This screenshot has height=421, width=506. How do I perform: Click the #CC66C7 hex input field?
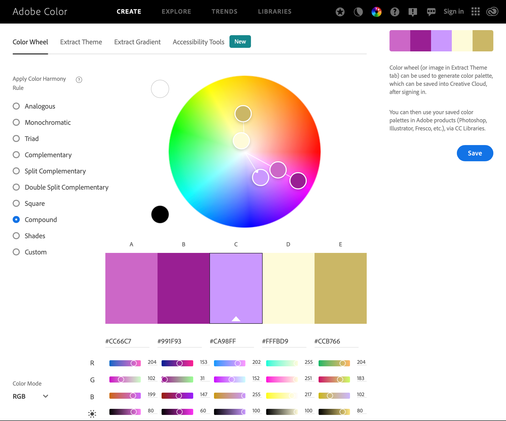coord(127,341)
